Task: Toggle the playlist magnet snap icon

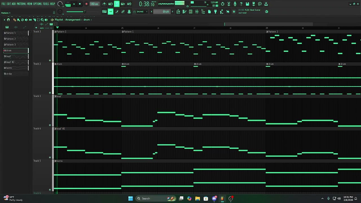Action: [8, 20]
